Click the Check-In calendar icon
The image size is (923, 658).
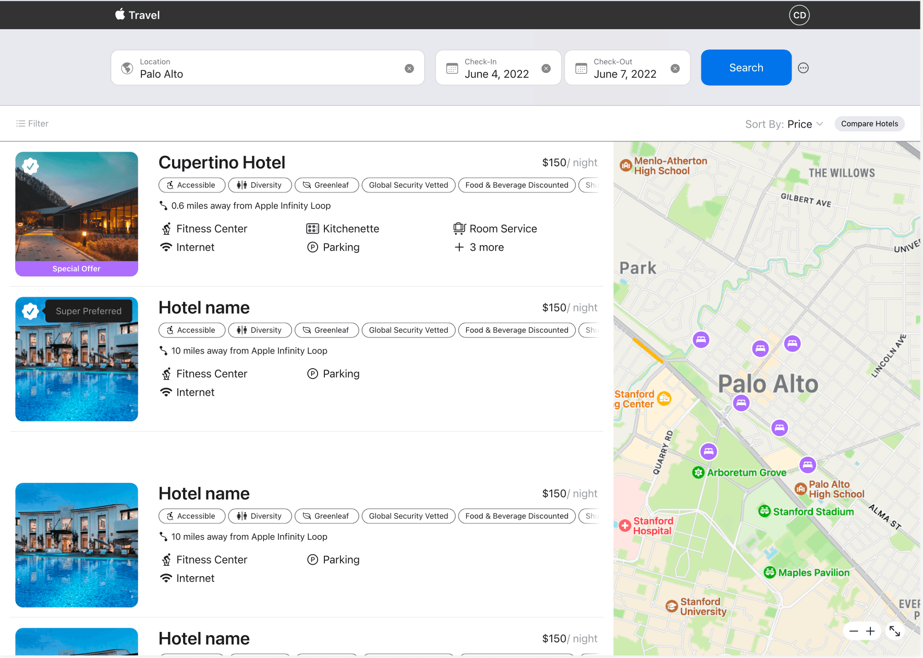tap(452, 68)
